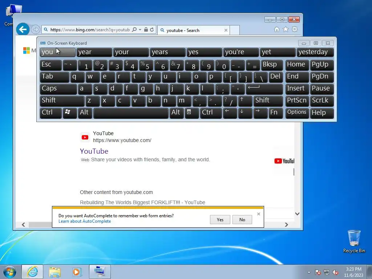Click the magnifier search icon in address bar
This screenshot has width=372, height=279.
[x=134, y=29]
